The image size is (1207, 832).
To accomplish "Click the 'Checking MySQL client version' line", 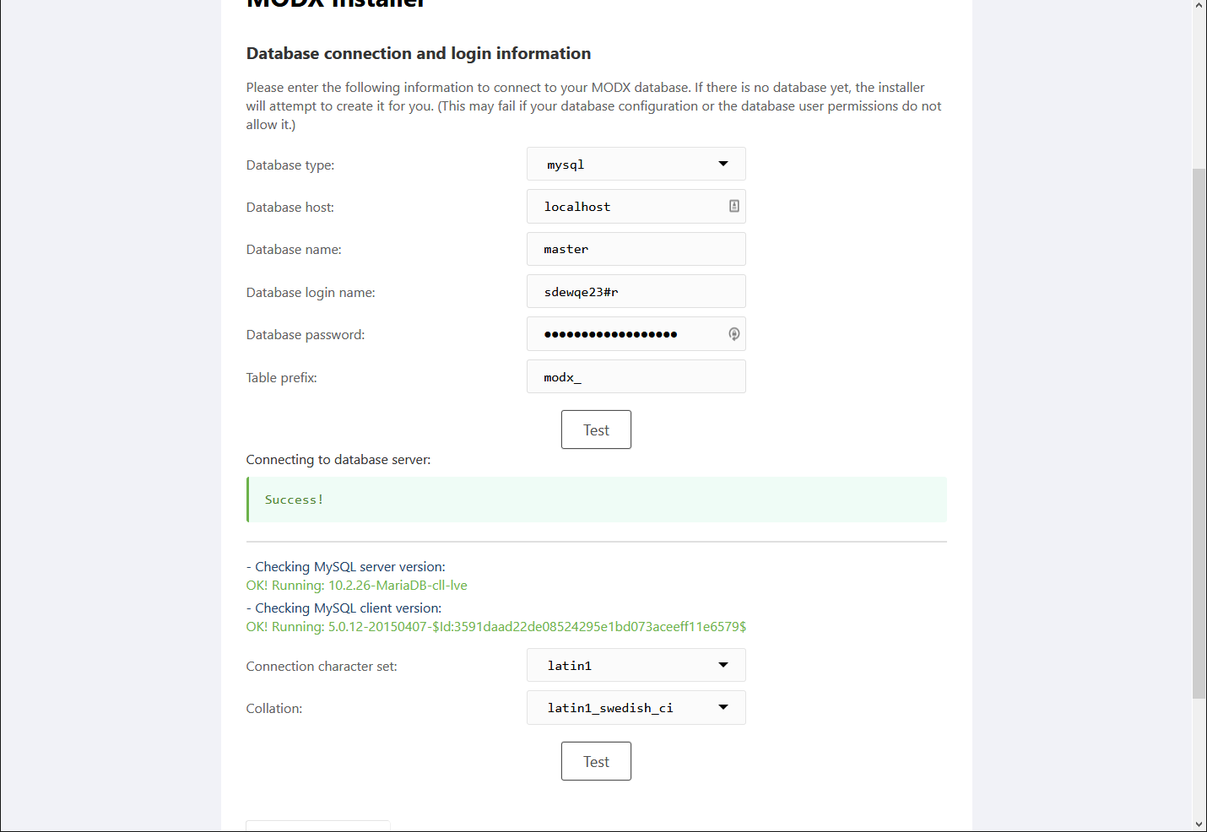I will point(344,608).
